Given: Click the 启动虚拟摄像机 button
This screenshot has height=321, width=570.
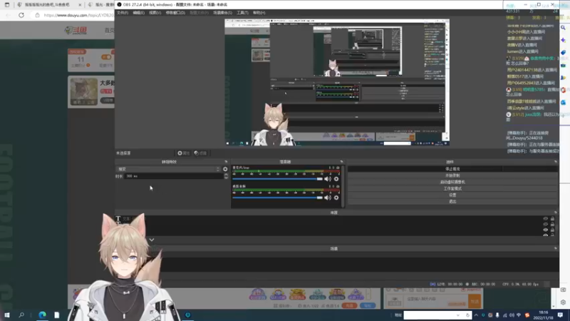Looking at the screenshot, I should (452, 182).
